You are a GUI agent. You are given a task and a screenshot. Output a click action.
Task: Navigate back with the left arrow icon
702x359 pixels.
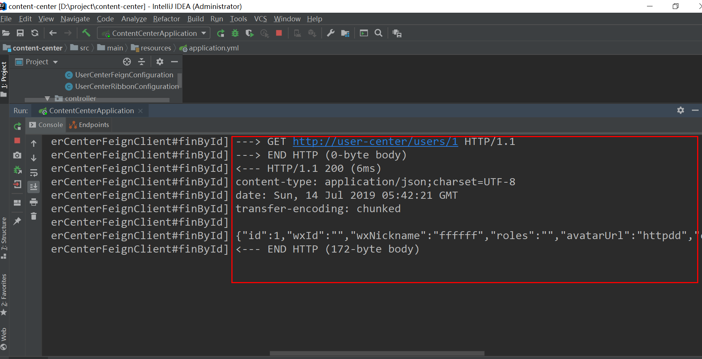pyautogui.click(x=53, y=33)
